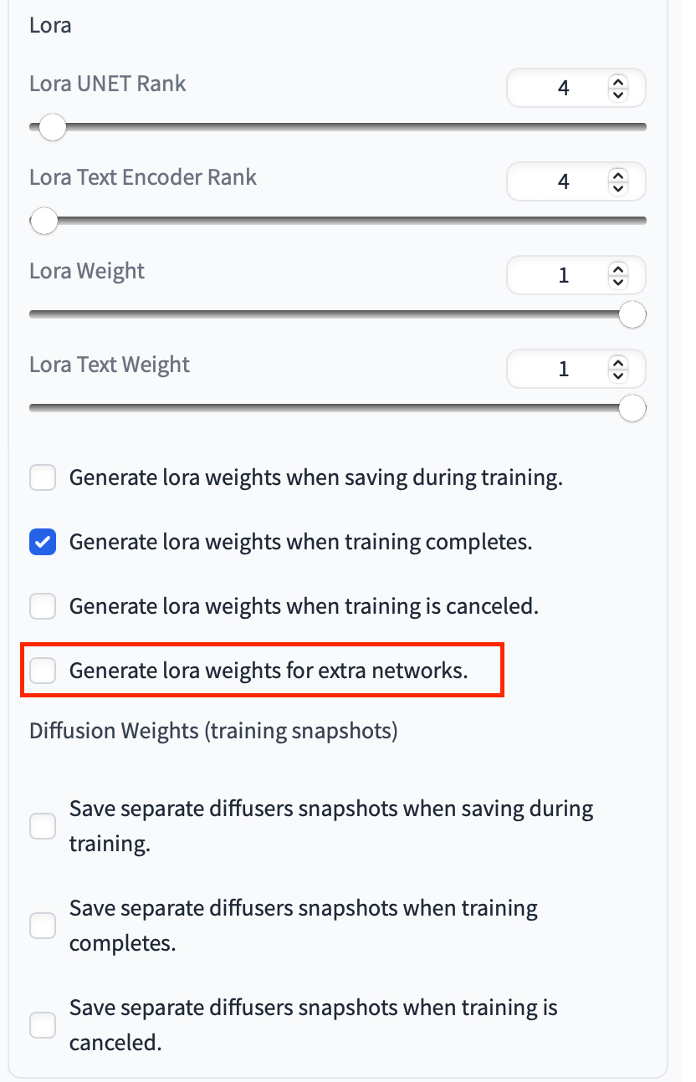Click the down arrow on Lora Text Weight

point(618,375)
